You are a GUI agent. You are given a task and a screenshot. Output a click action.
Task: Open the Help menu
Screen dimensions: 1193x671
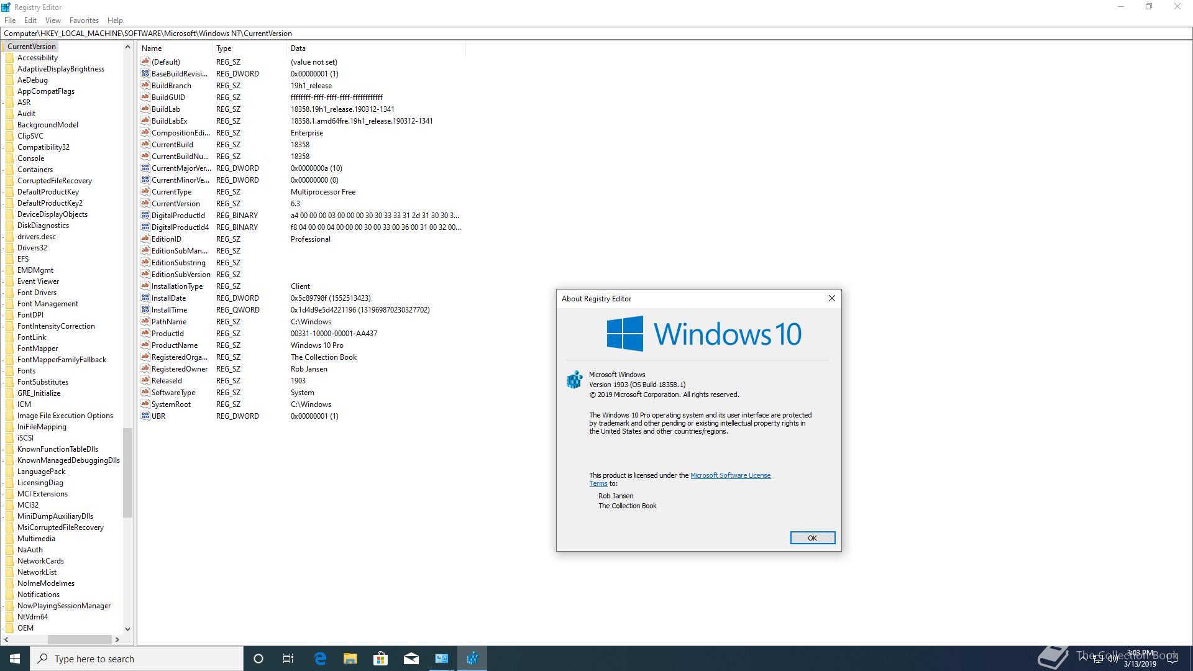click(115, 21)
